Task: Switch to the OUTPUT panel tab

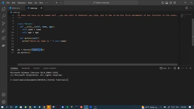Action: pos(36,68)
